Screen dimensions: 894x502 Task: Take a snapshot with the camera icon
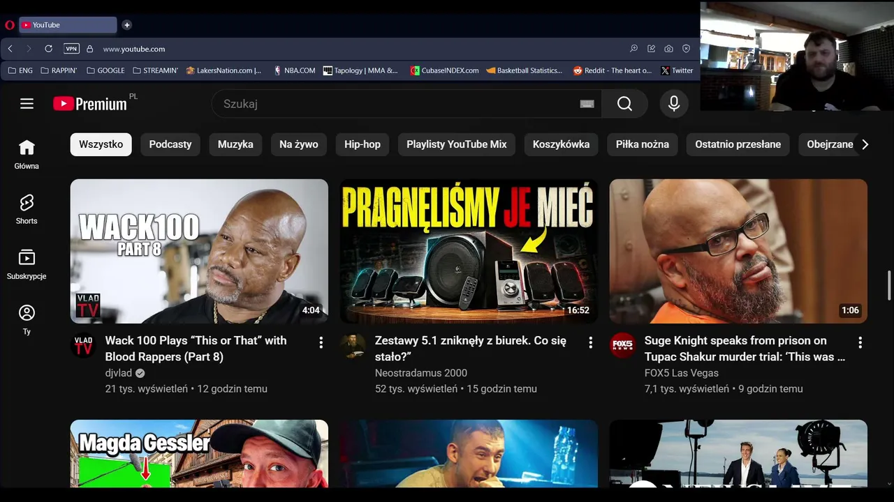coord(668,49)
